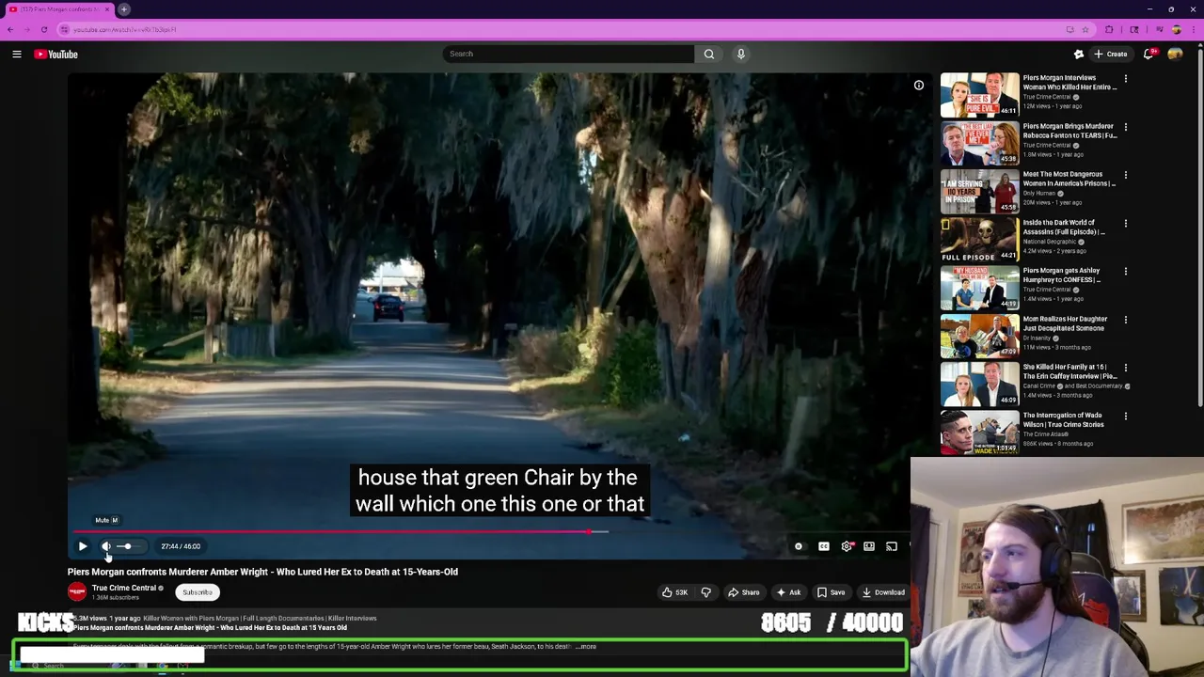Click the YouTube search magnifier button
The height and width of the screenshot is (677, 1204).
pyautogui.click(x=709, y=54)
